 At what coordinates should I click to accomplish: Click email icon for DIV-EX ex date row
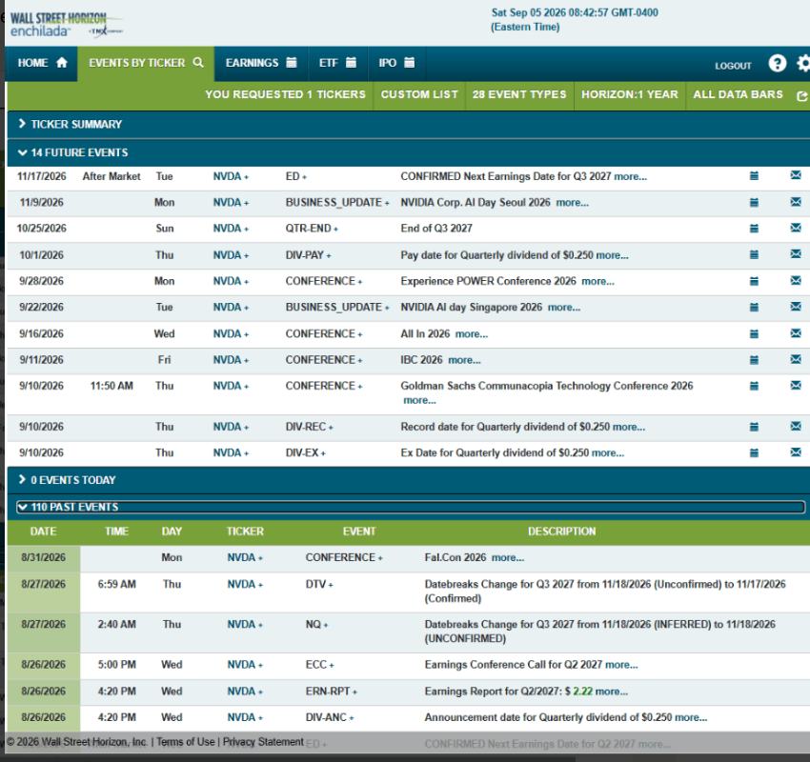coord(796,451)
